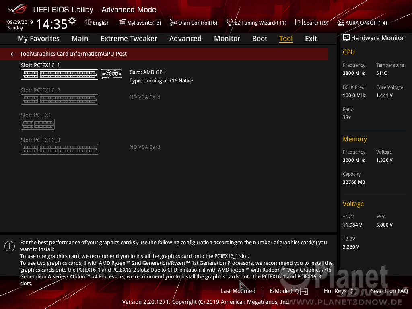Click the CPU frequency value 3800 MHz
412x309 pixels.
(353, 73)
